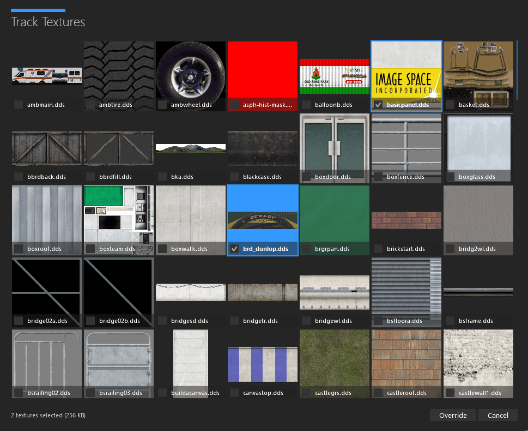Pick the ambwheel.dds wheel thumbnail
This screenshot has width=528, height=431.
[190, 70]
